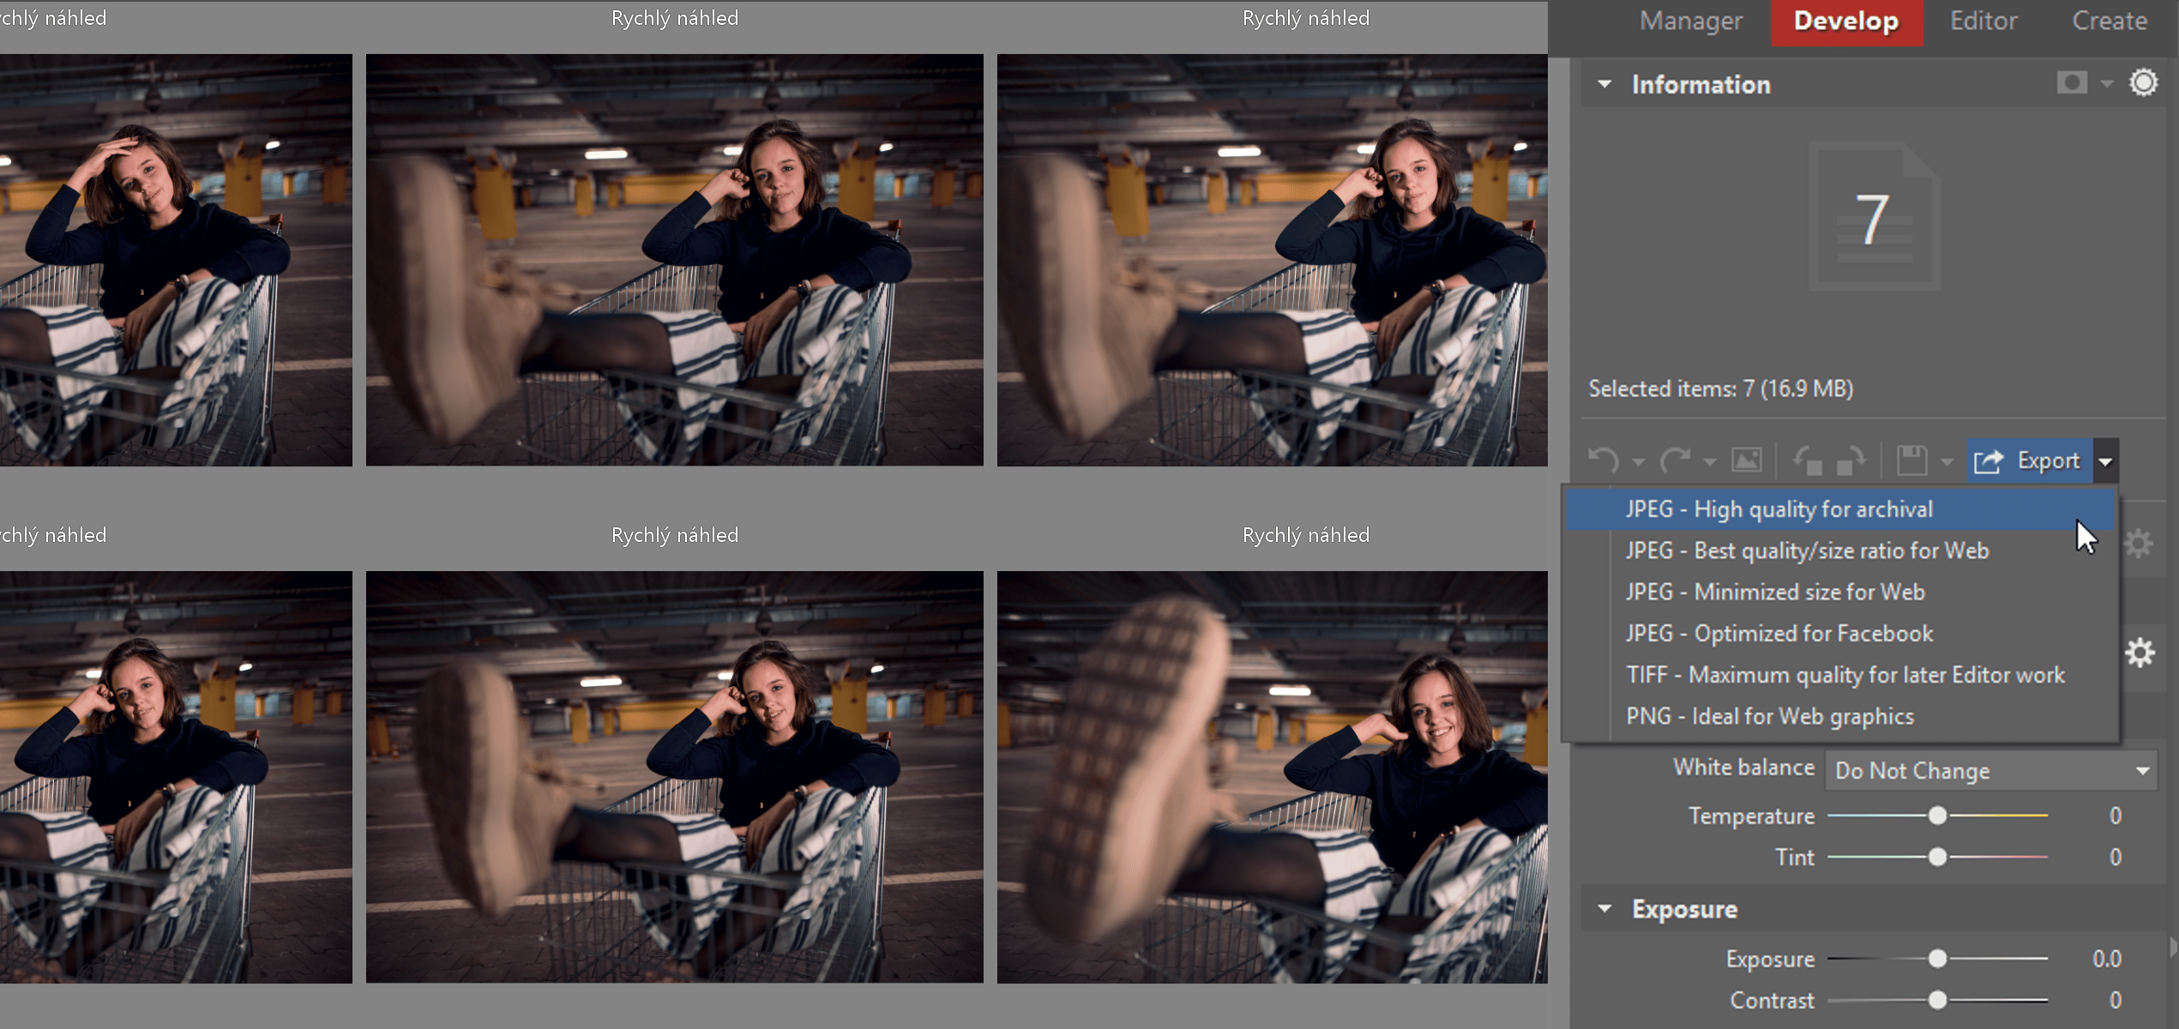Choose TIFF - Maximum quality for later Editor work
The height and width of the screenshot is (1029, 2179).
(x=1839, y=675)
